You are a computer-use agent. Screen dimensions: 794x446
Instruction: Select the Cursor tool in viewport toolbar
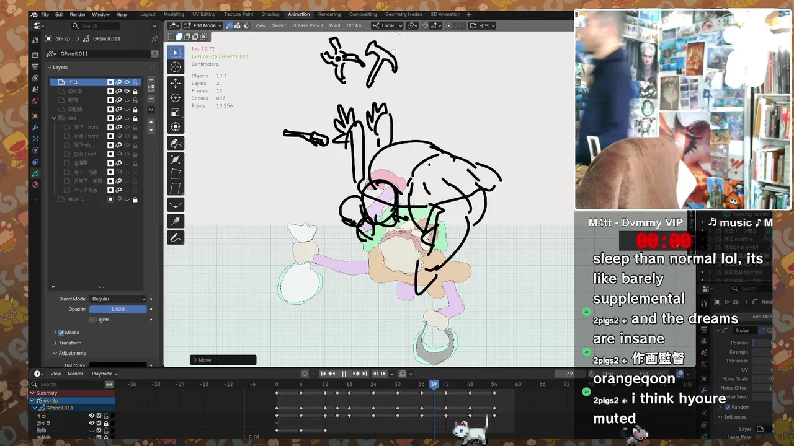click(176, 67)
